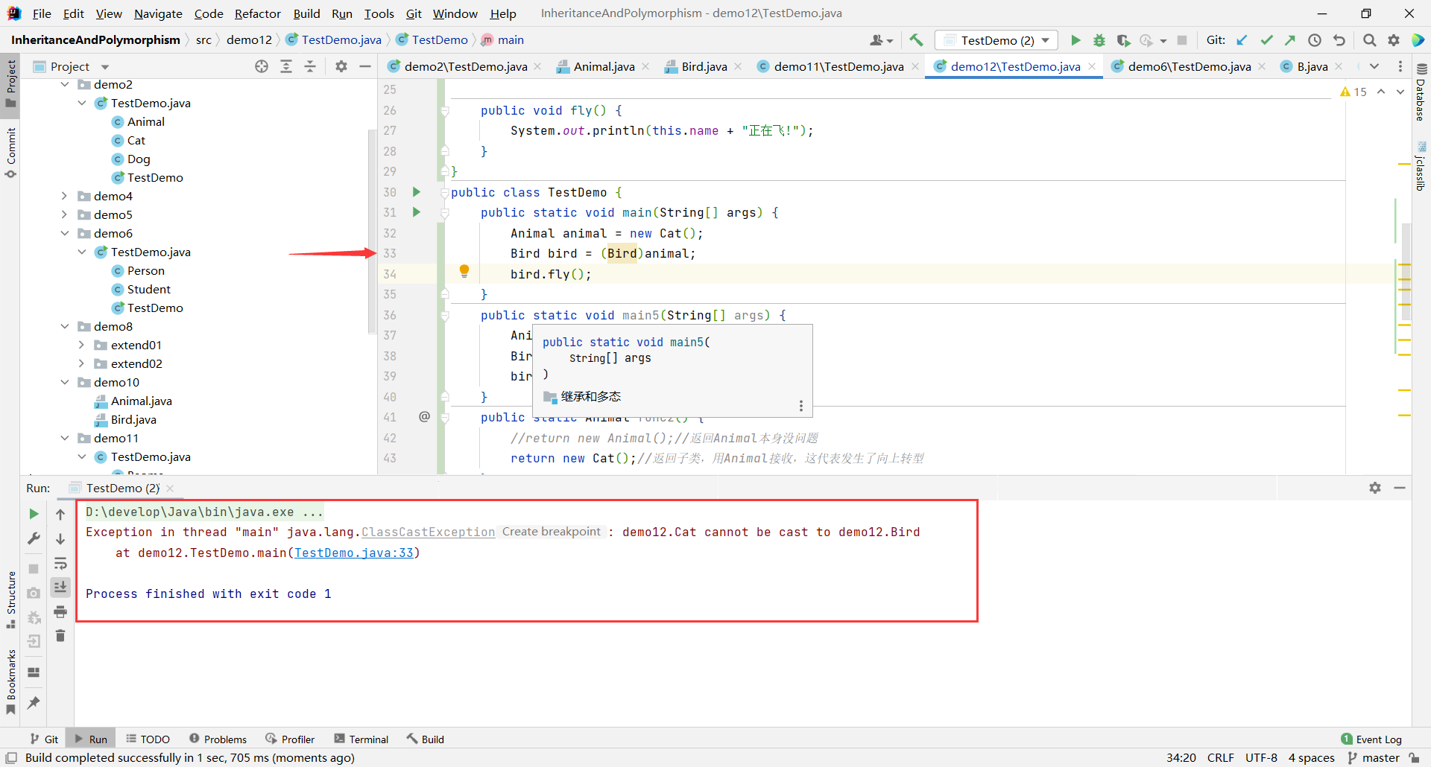Start debugging with the bug icon
The width and height of the screenshot is (1431, 767).
click(x=1099, y=40)
